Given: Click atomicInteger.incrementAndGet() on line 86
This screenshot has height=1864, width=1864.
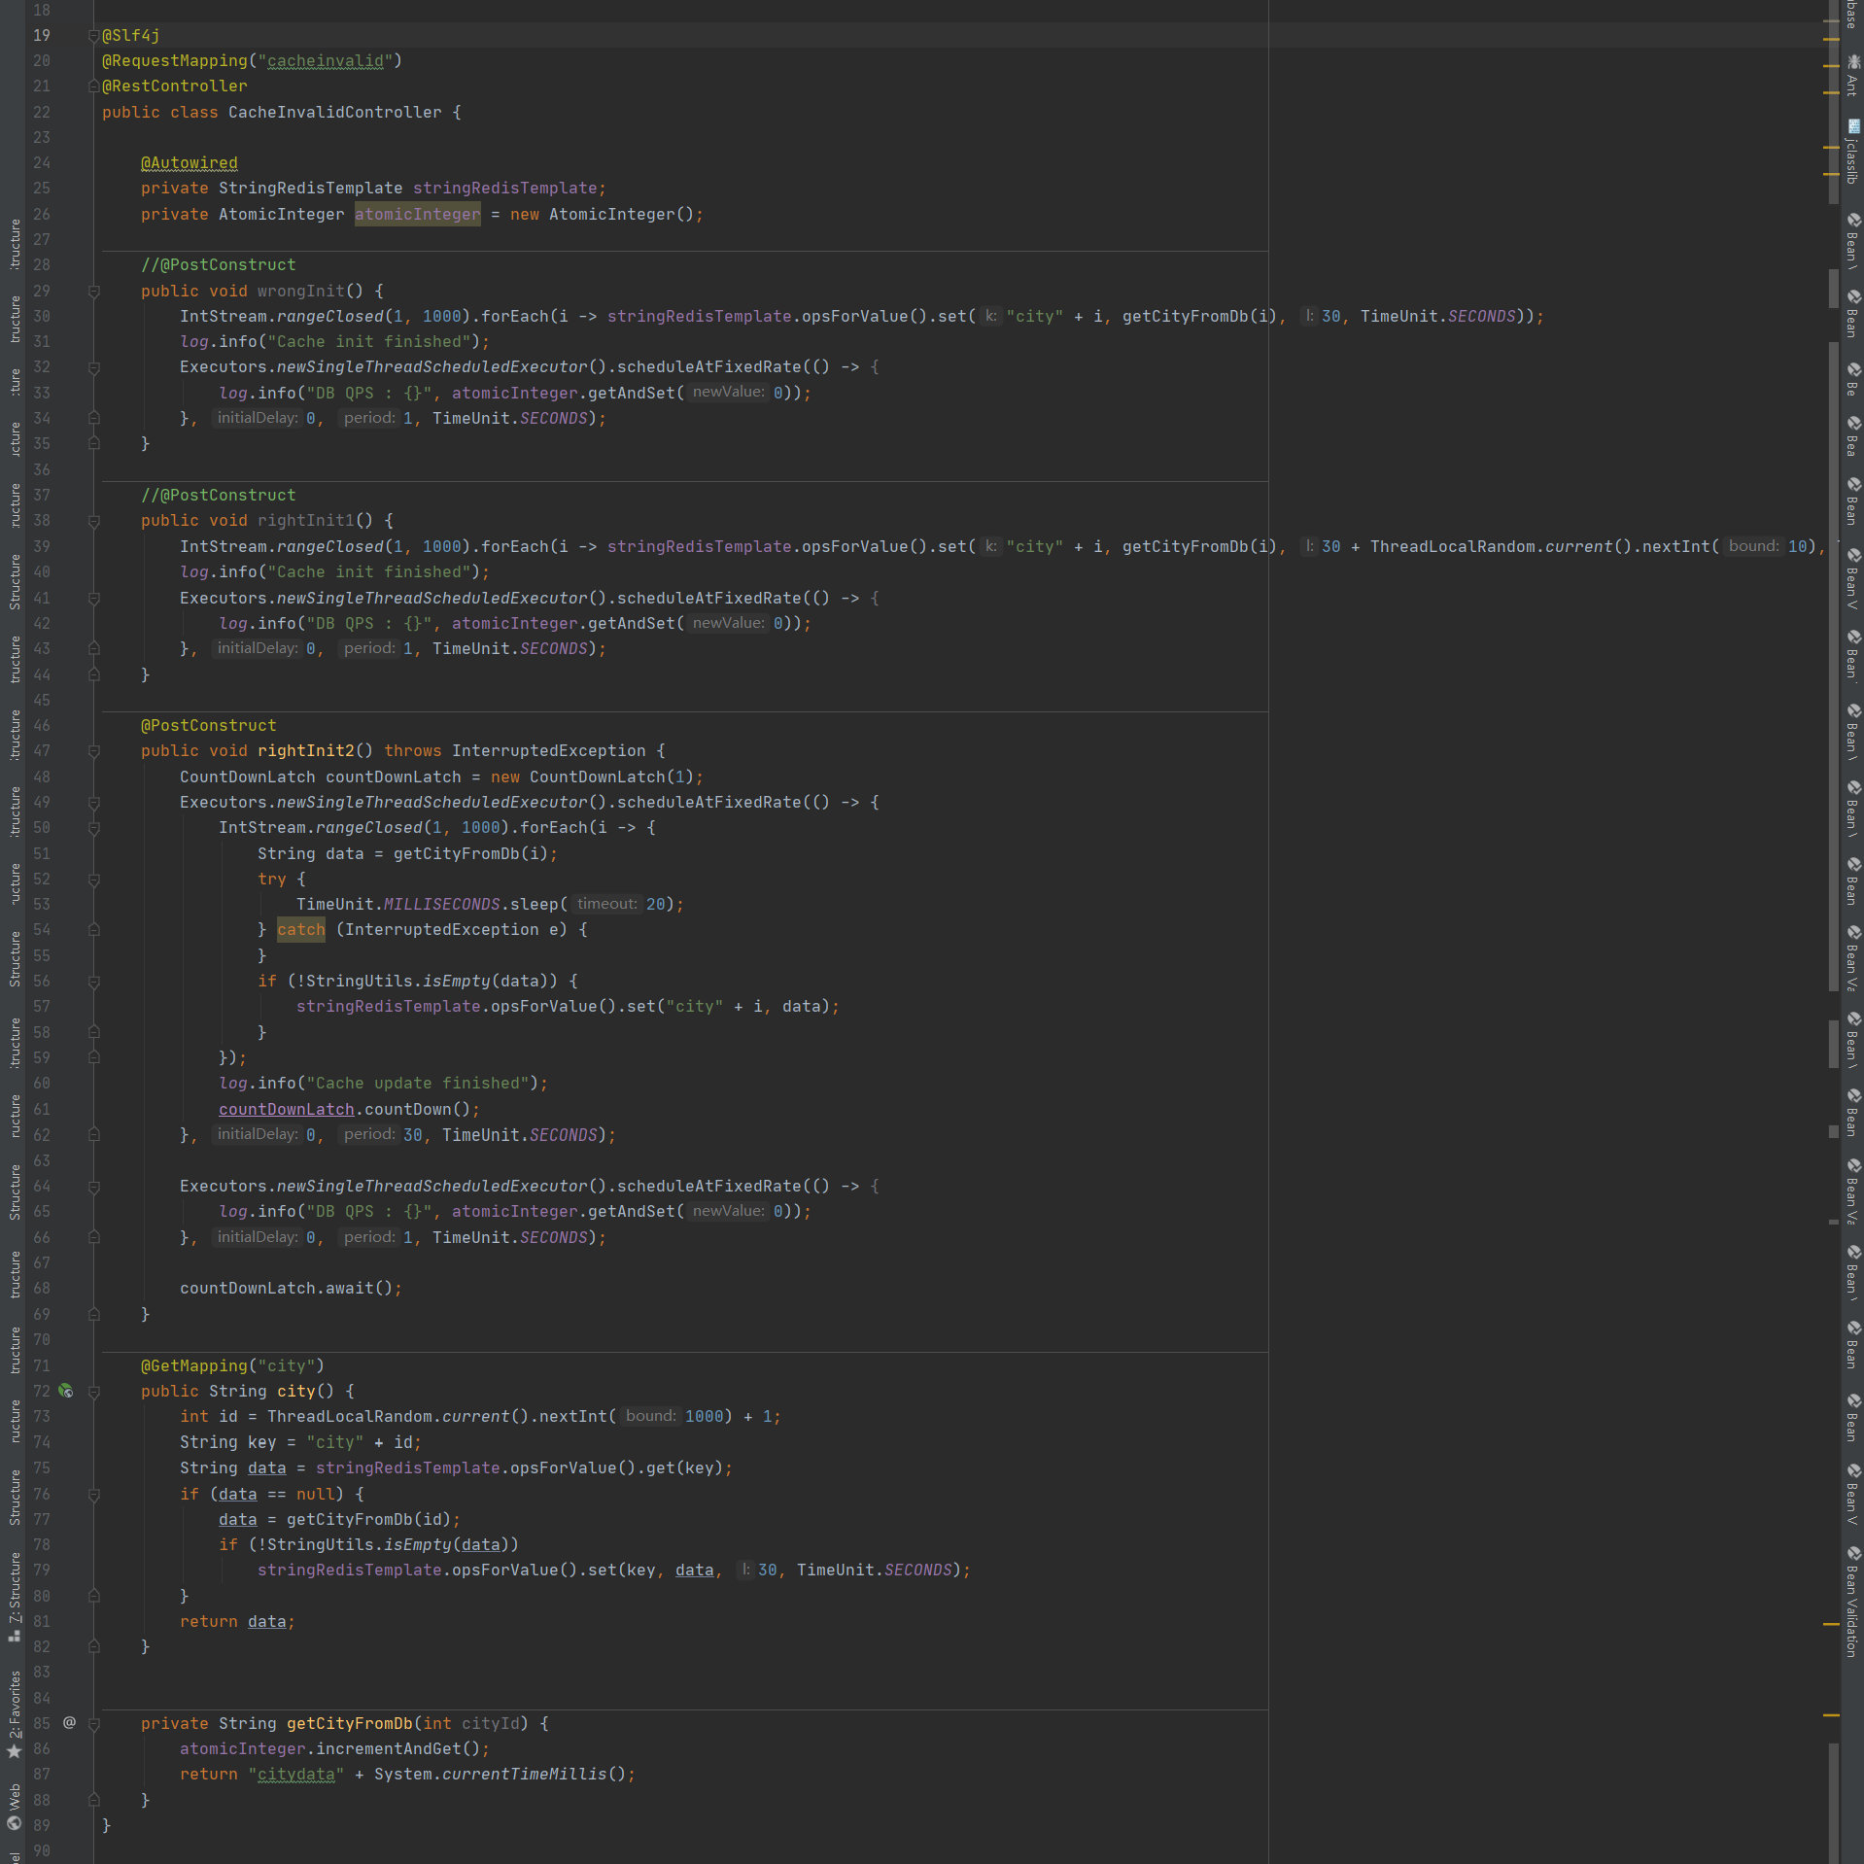Looking at the screenshot, I should pos(334,1748).
